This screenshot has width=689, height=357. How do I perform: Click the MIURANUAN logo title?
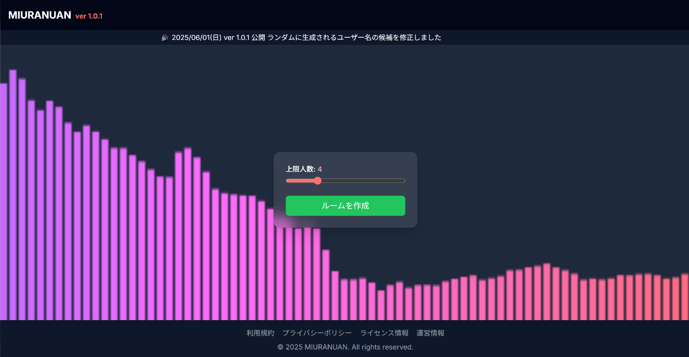click(39, 15)
